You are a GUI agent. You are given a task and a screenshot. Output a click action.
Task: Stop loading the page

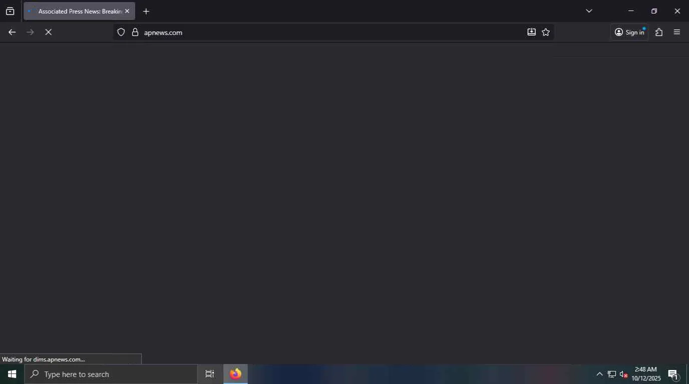click(48, 32)
